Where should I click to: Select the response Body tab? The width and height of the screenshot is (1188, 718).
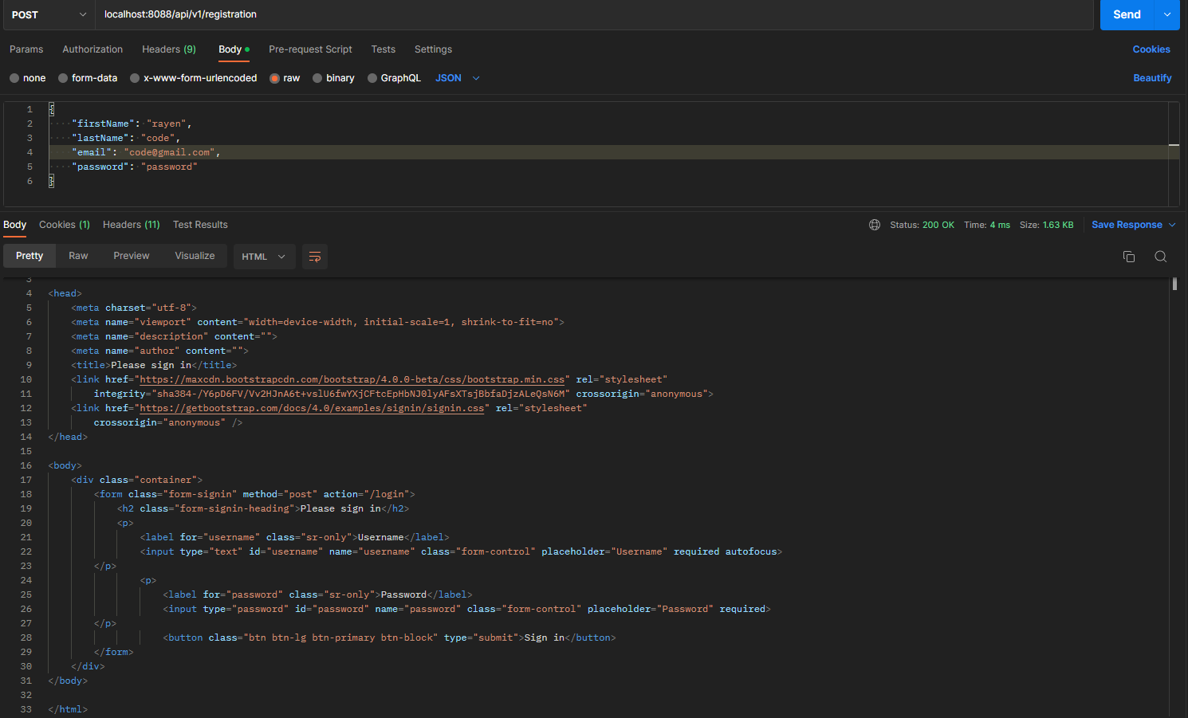click(14, 225)
